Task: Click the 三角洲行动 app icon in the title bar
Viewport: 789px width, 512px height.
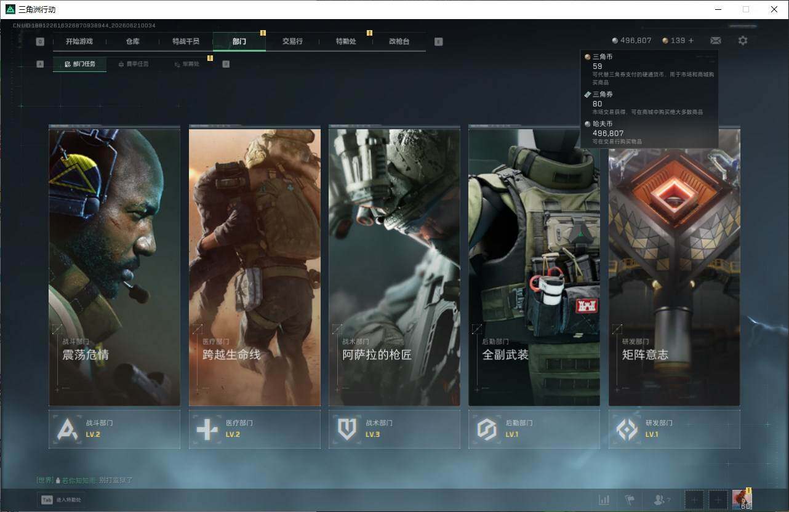Action: coord(10,9)
